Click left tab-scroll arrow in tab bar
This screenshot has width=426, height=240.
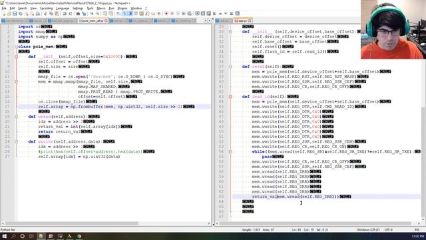point(206,21)
